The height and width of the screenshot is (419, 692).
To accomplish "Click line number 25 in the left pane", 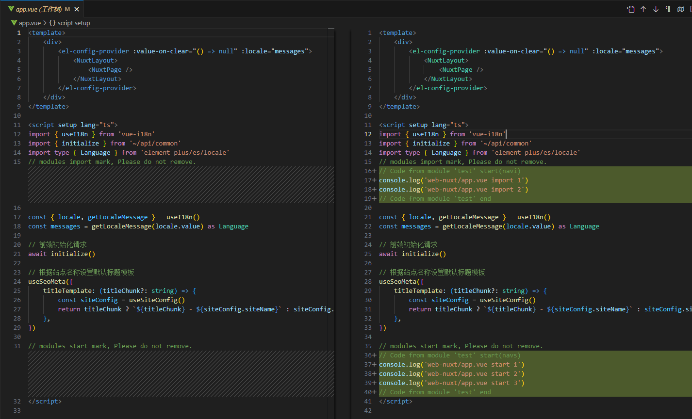I will [x=17, y=291].
